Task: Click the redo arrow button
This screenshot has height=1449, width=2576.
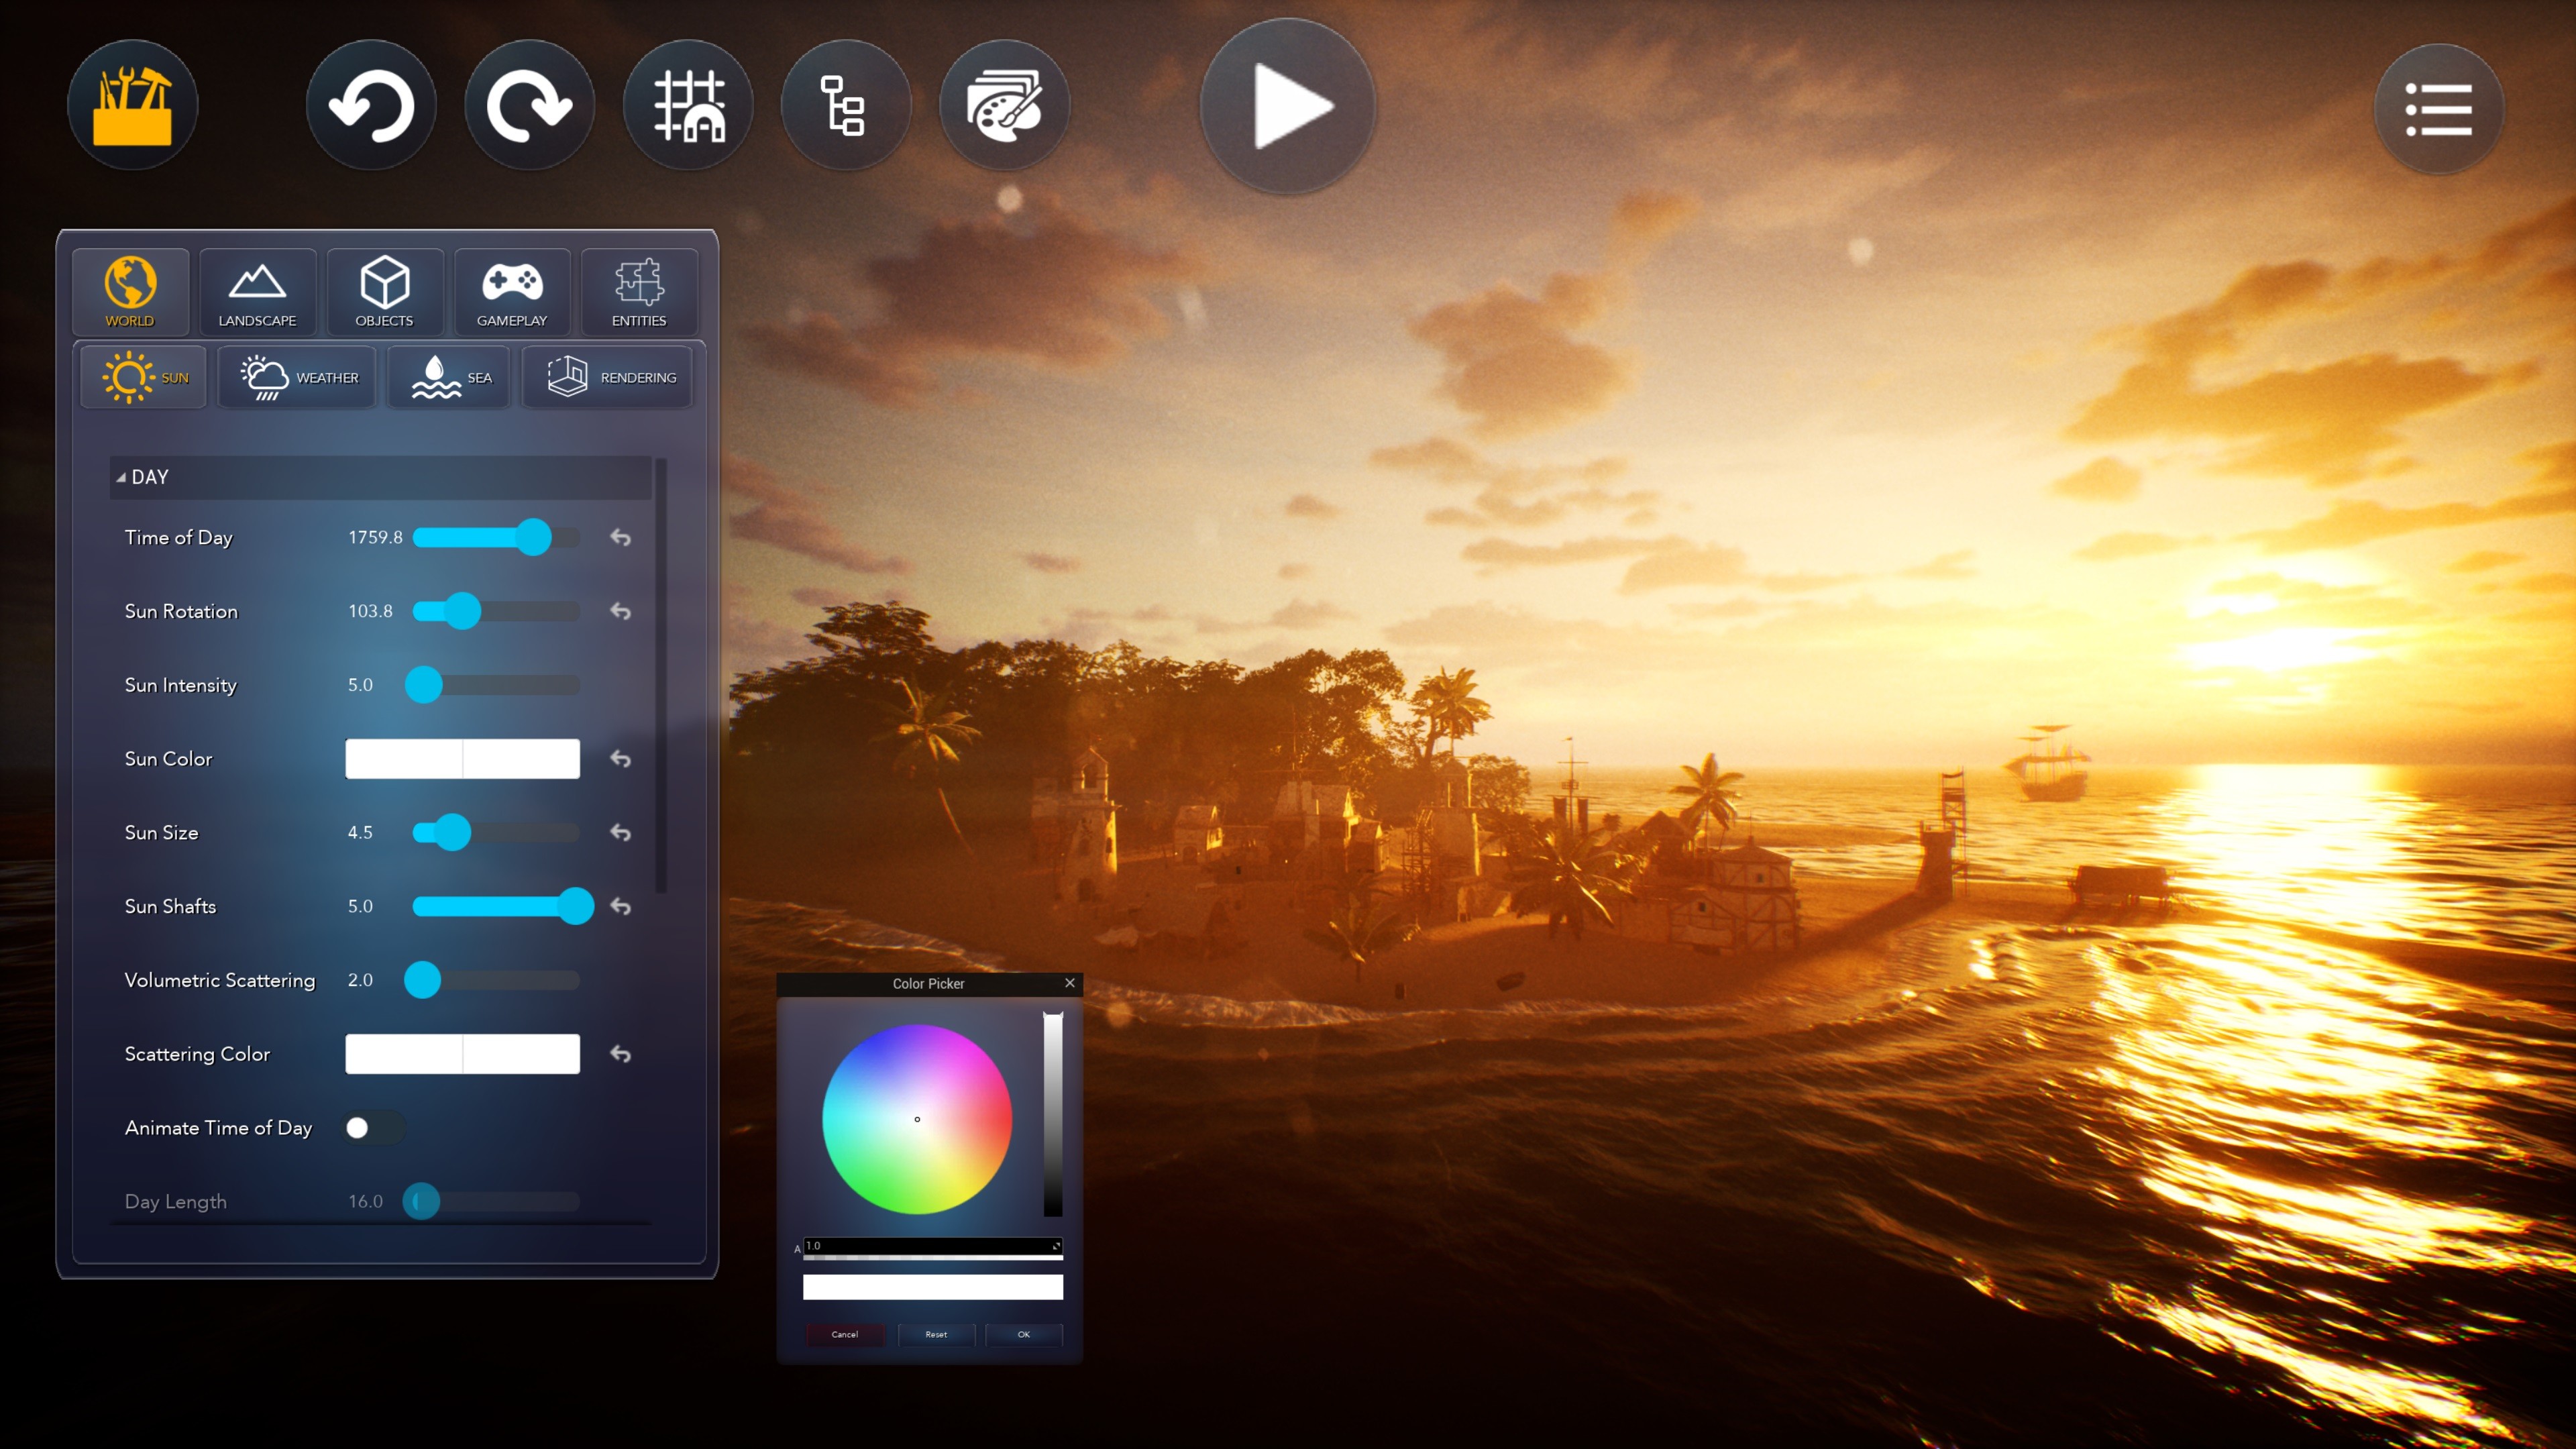Action: pyautogui.click(x=529, y=106)
